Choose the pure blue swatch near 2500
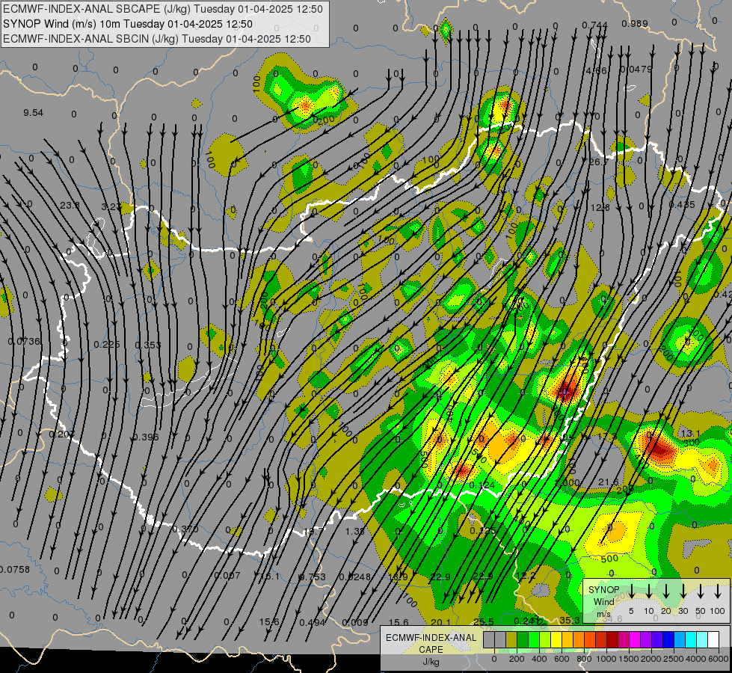Viewport: 732px width, 673px height. click(668, 640)
